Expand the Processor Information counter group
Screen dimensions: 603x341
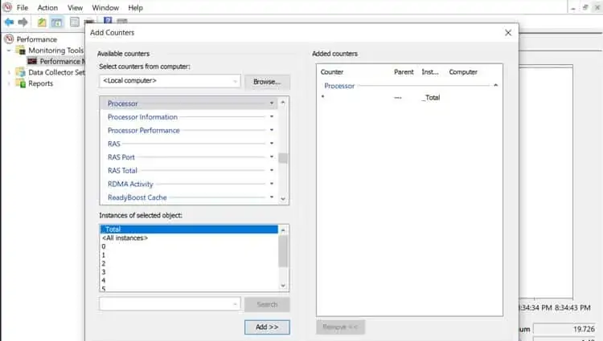272,116
